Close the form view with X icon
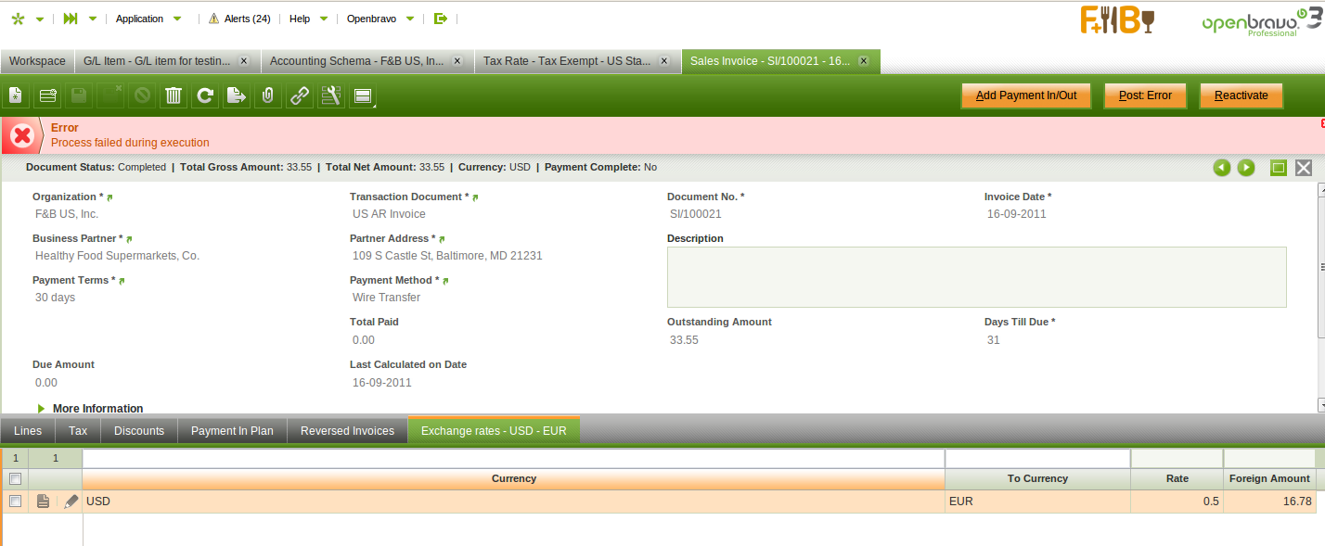Screen dimensions: 1325x546 1304,168
